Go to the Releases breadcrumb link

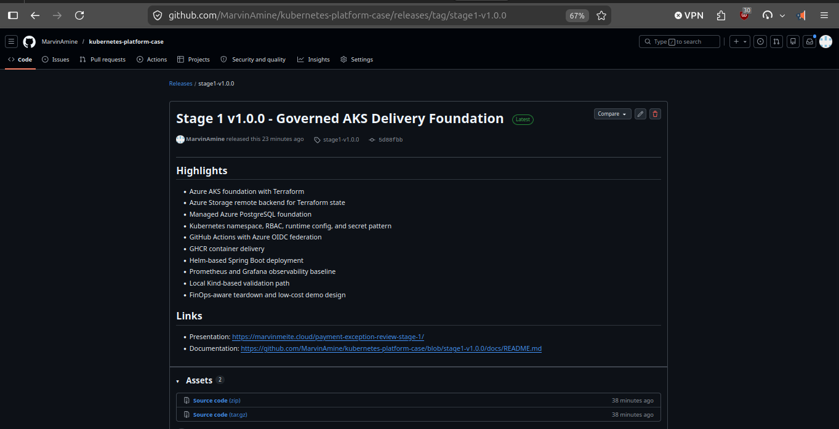[x=181, y=84]
